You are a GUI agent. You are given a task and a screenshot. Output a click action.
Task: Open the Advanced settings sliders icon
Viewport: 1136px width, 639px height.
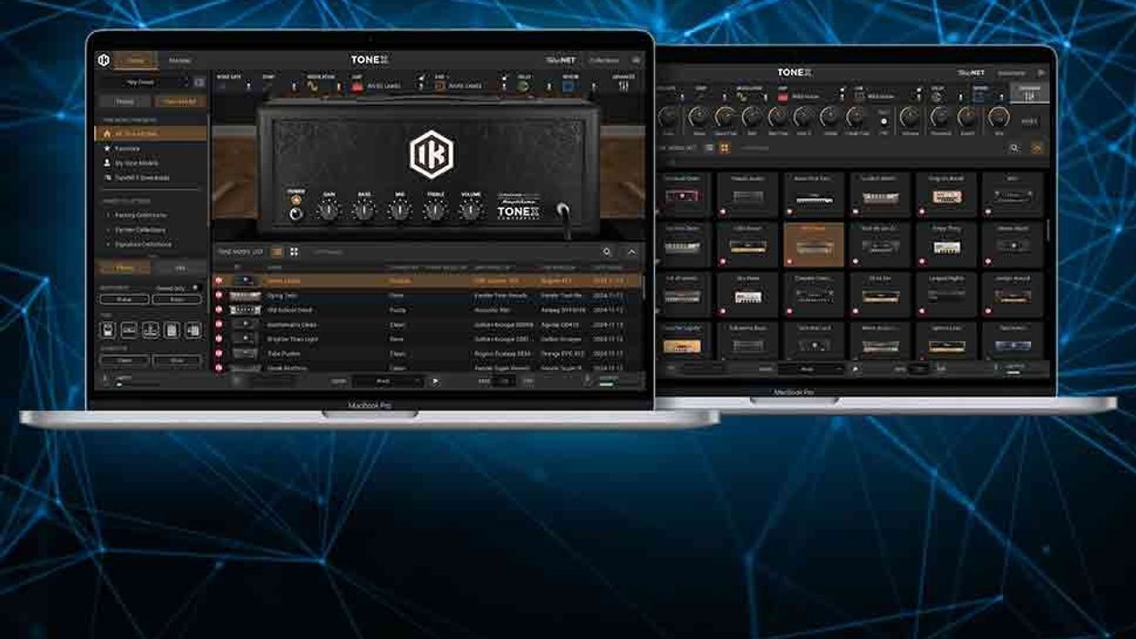[x=624, y=86]
